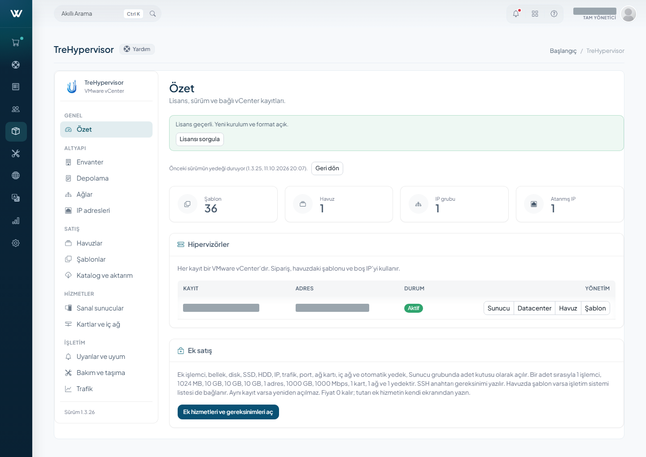Open Uyarılar ve uyum
Viewport: 646px width, 457px height.
(106, 357)
